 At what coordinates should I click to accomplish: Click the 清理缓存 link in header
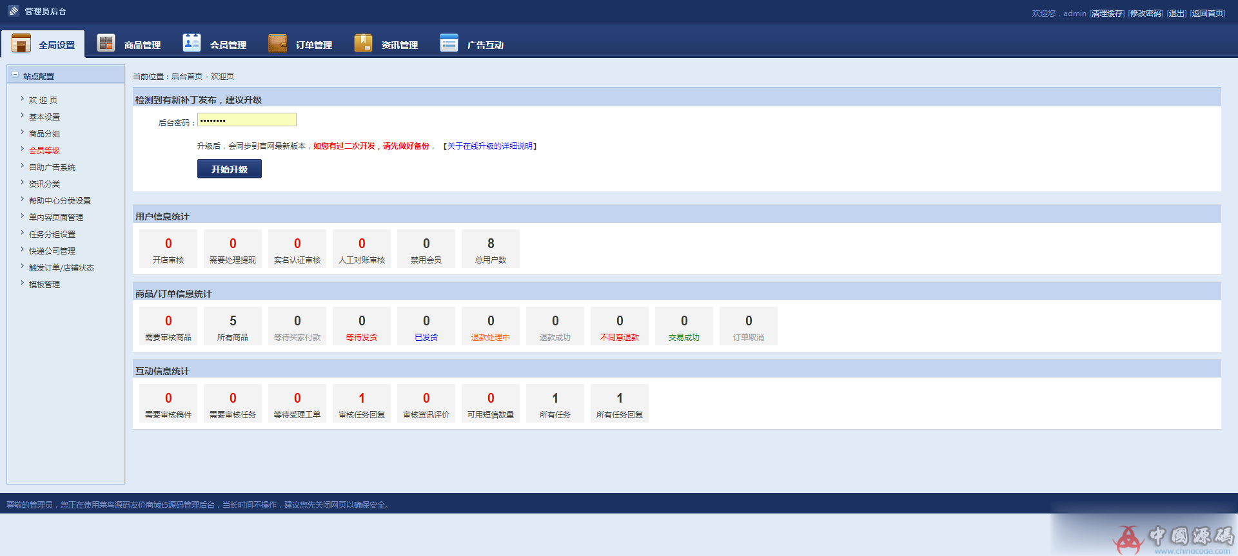coord(1107,14)
